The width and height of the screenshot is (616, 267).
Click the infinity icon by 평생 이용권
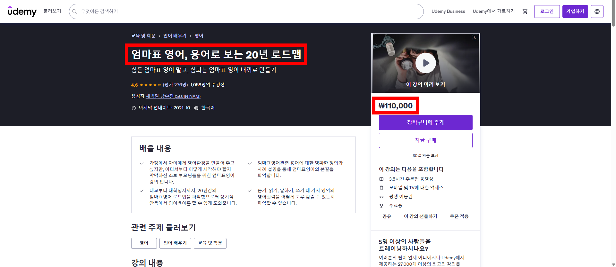[x=381, y=197]
